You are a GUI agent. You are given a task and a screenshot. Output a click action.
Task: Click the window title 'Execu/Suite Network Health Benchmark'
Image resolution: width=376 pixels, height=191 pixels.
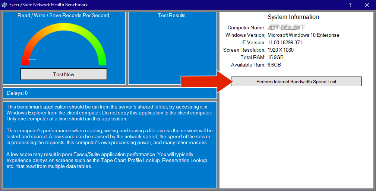click(x=48, y=5)
